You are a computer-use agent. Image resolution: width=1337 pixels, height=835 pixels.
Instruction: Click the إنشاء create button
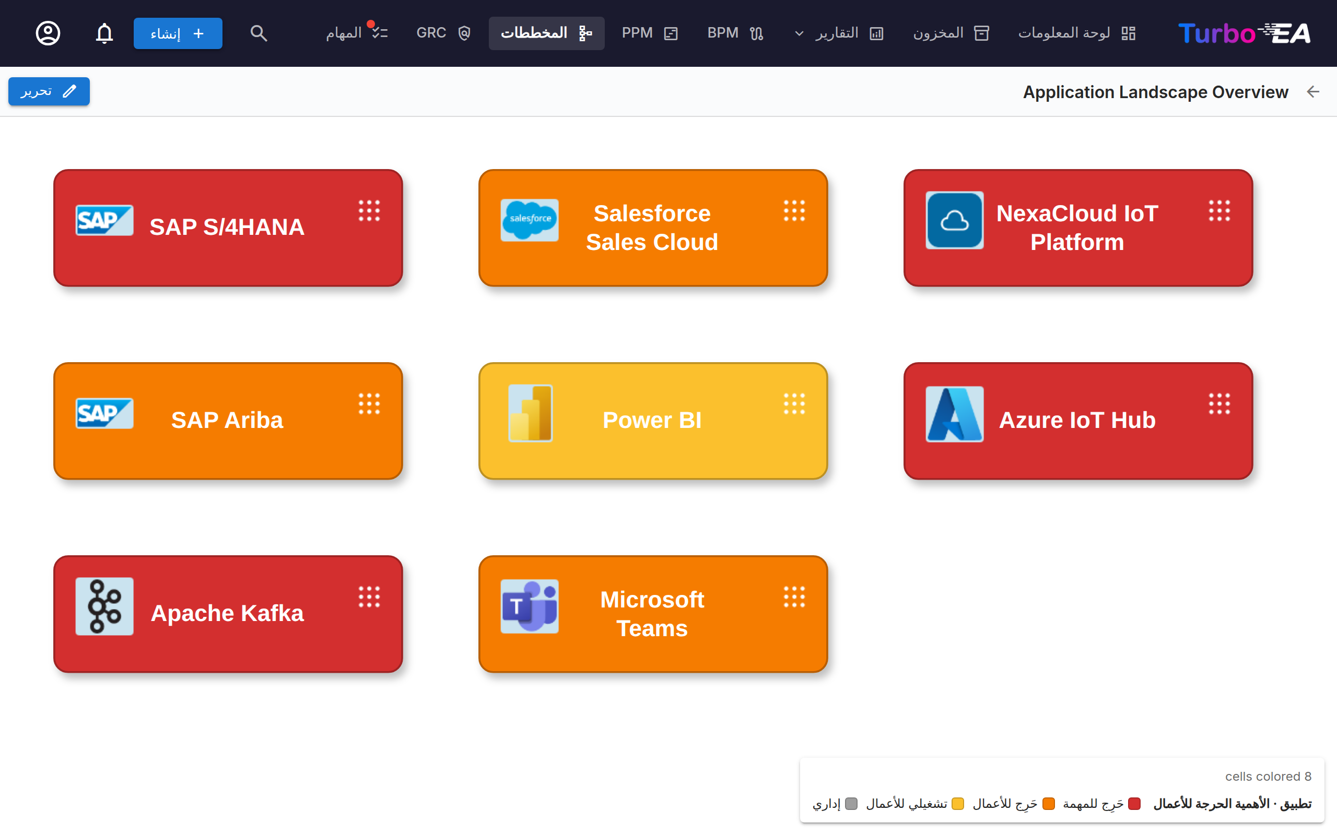[178, 33]
